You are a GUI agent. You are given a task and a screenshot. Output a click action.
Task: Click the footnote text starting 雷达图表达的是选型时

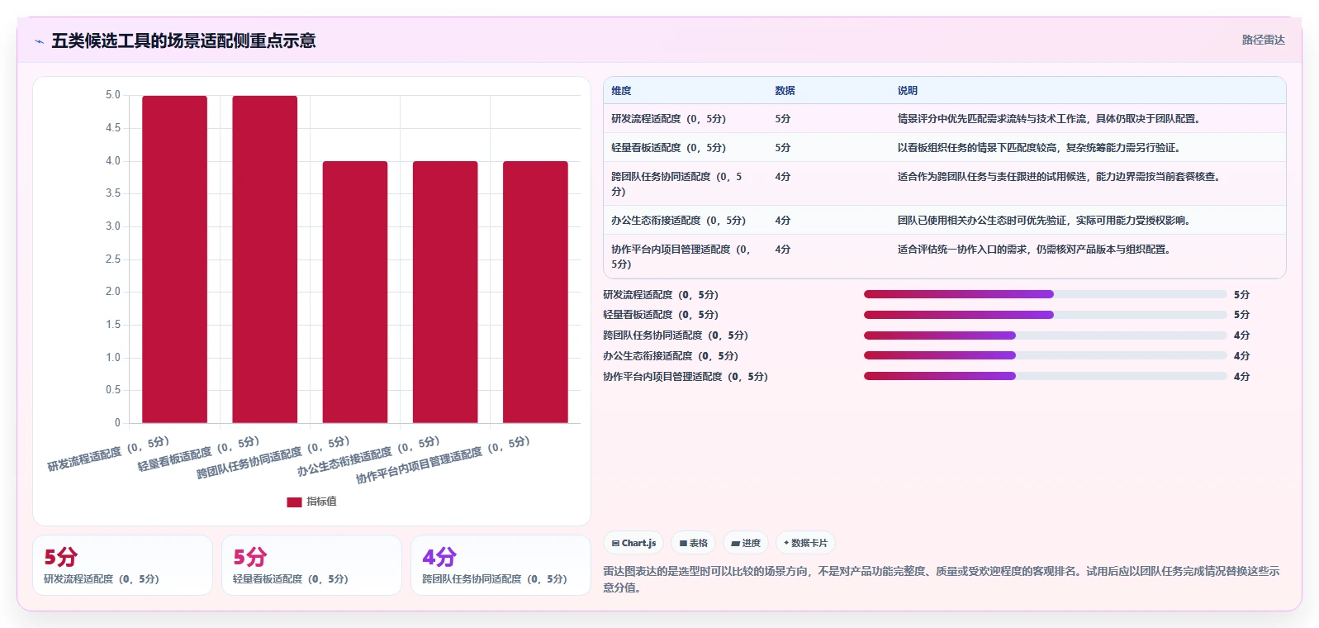(942, 579)
